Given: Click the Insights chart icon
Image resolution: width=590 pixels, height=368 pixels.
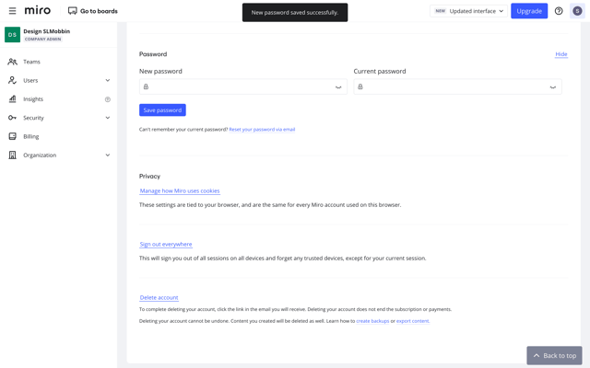Looking at the screenshot, I should pos(12,98).
